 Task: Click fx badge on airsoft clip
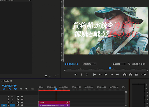tap(67, 105)
